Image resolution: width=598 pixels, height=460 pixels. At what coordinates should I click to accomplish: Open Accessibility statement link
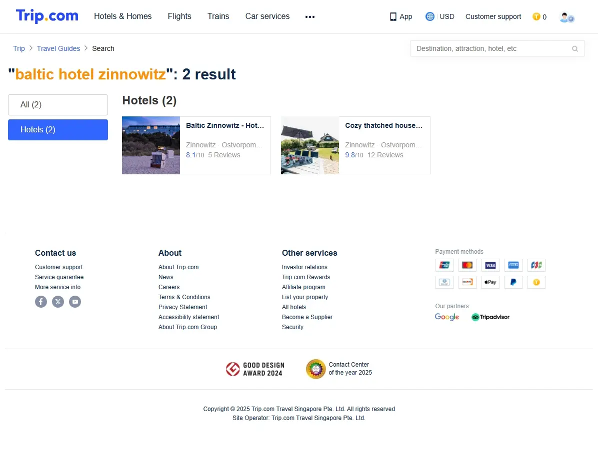(189, 317)
